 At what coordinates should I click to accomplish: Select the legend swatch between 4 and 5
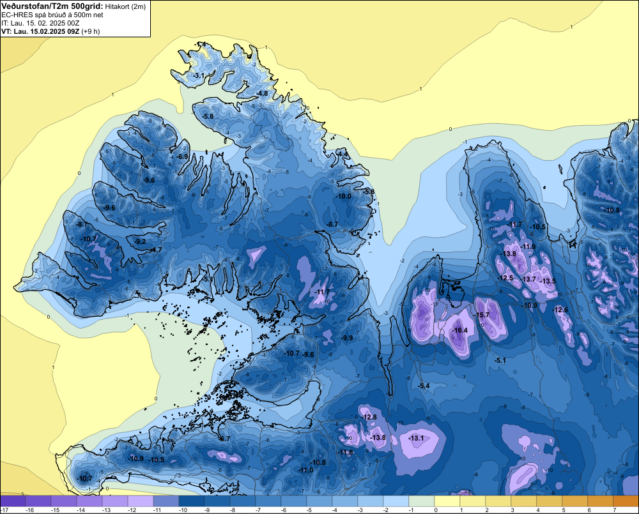point(550,501)
